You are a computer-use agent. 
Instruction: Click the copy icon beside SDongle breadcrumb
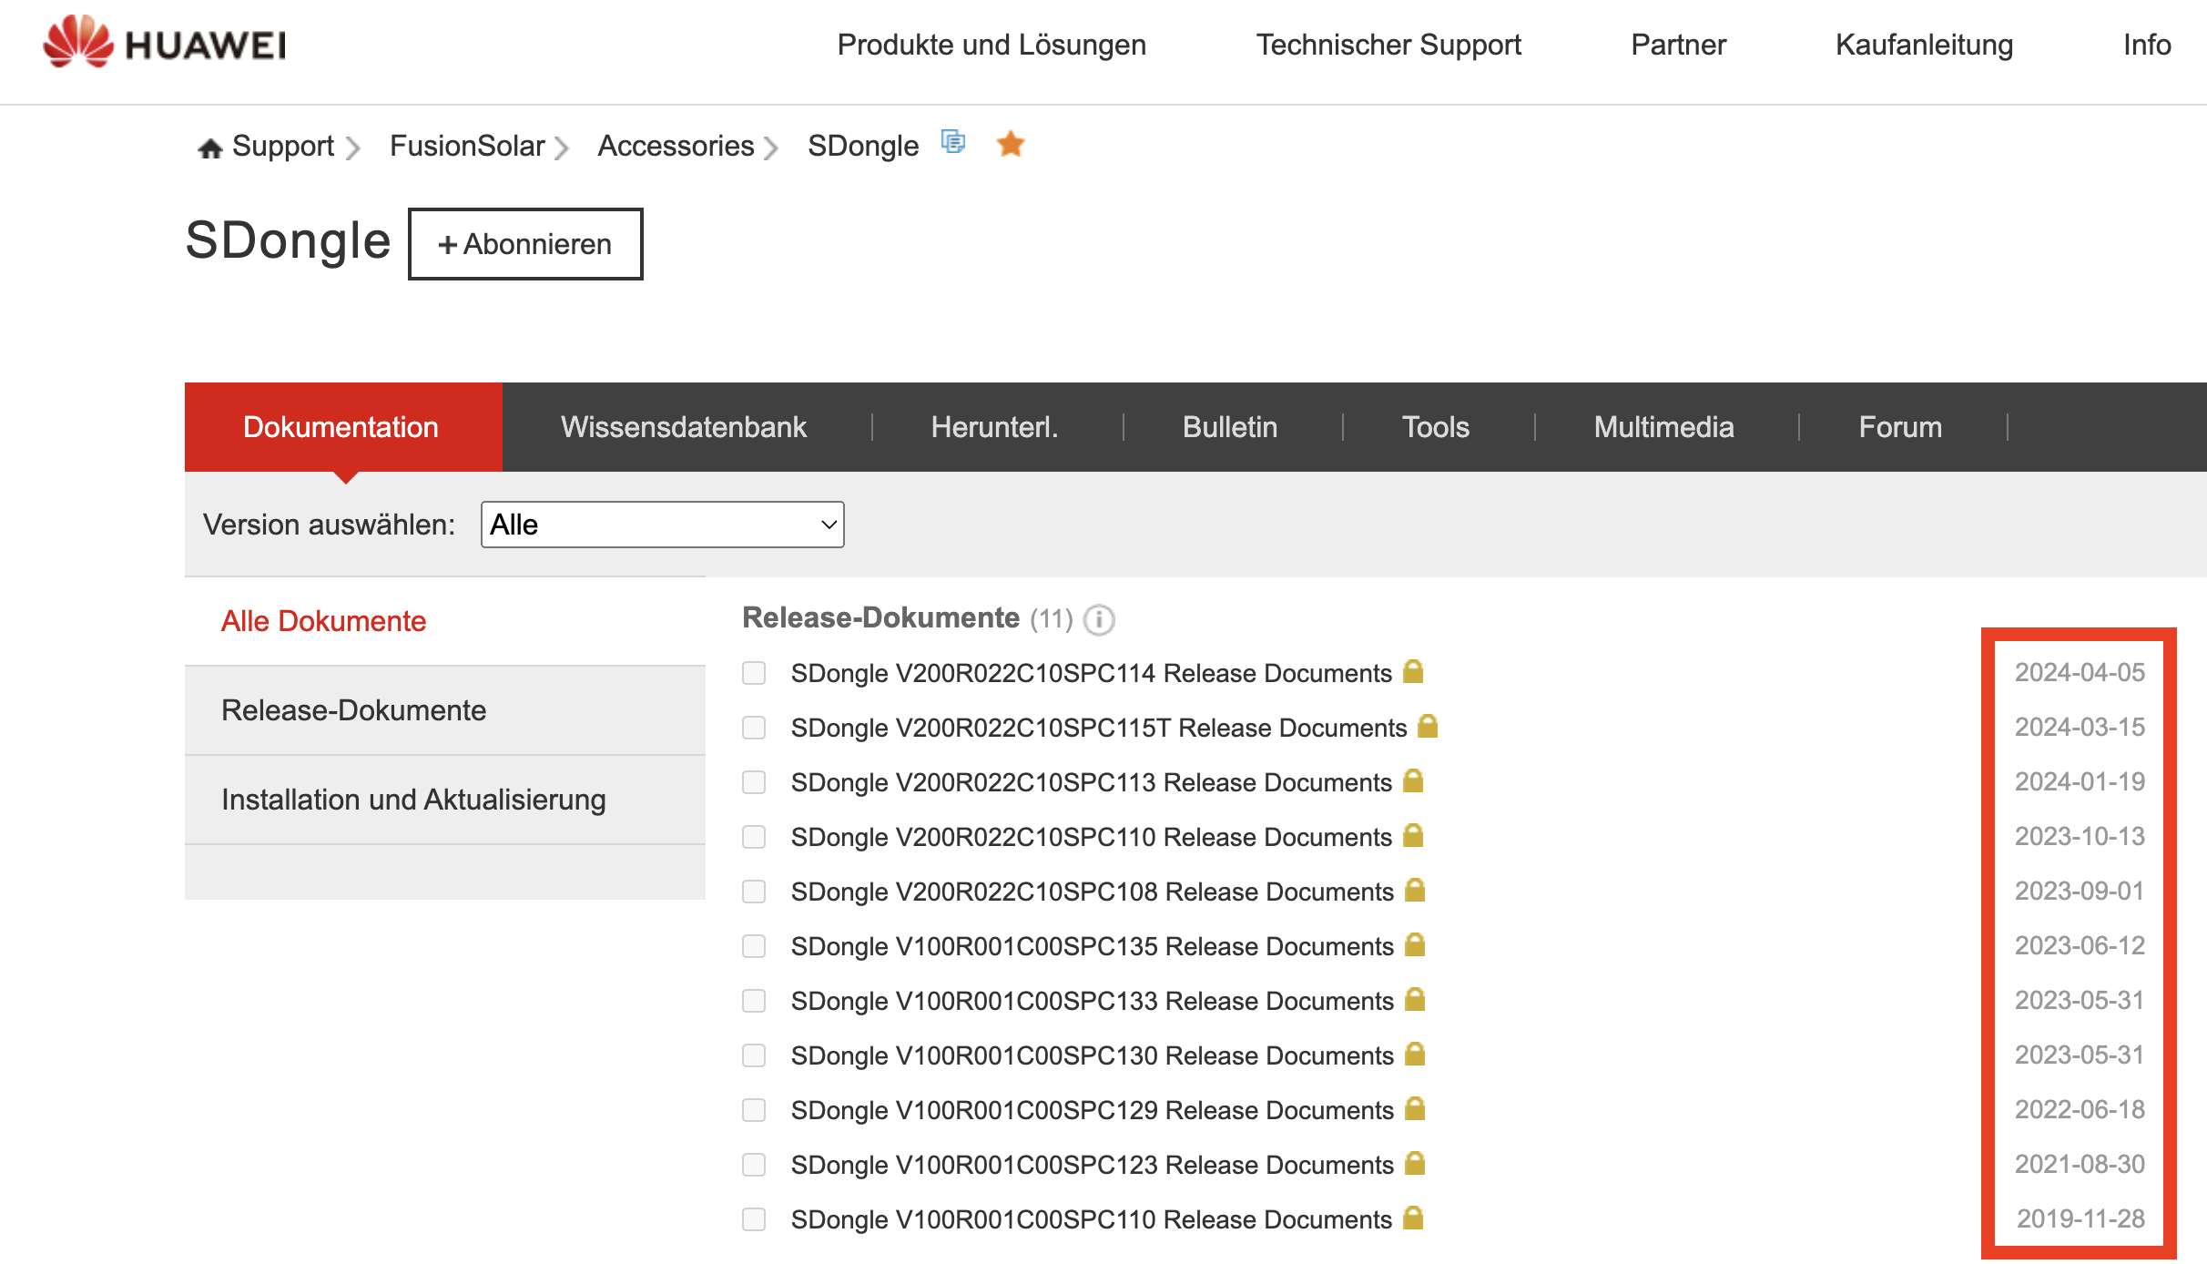pos(952,142)
